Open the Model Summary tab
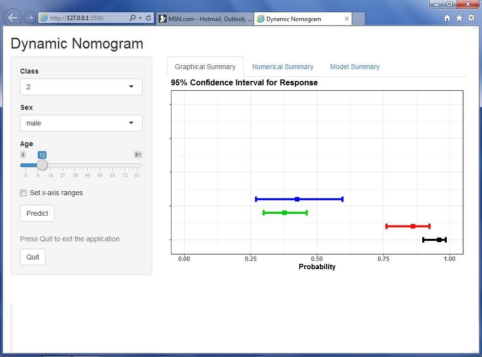The width and height of the screenshot is (482, 357). [x=355, y=67]
